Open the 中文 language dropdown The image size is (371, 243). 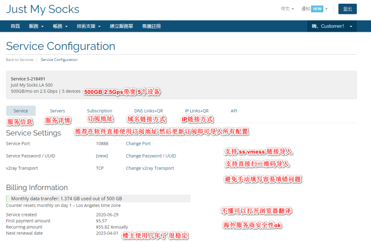287,9
